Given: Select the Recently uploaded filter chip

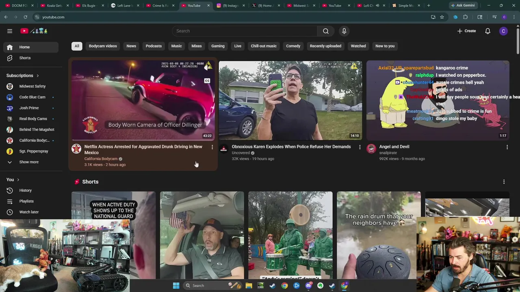Looking at the screenshot, I should (x=325, y=46).
